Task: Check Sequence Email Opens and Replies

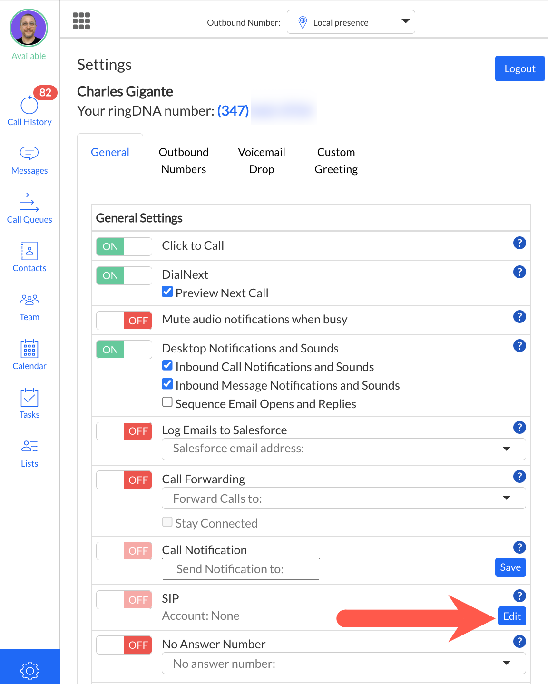Action: (167, 402)
